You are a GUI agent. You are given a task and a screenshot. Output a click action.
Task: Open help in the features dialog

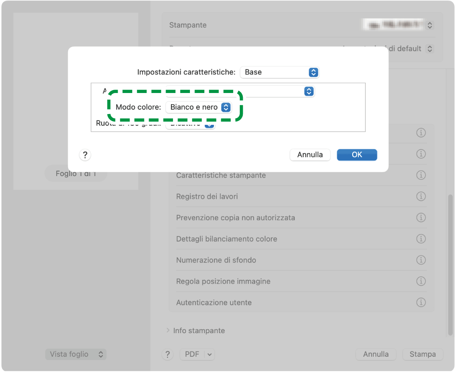click(85, 155)
